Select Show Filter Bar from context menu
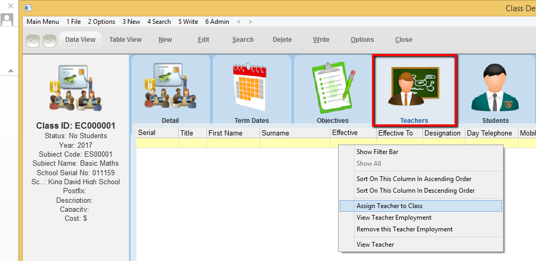The image size is (536, 261). [x=377, y=152]
